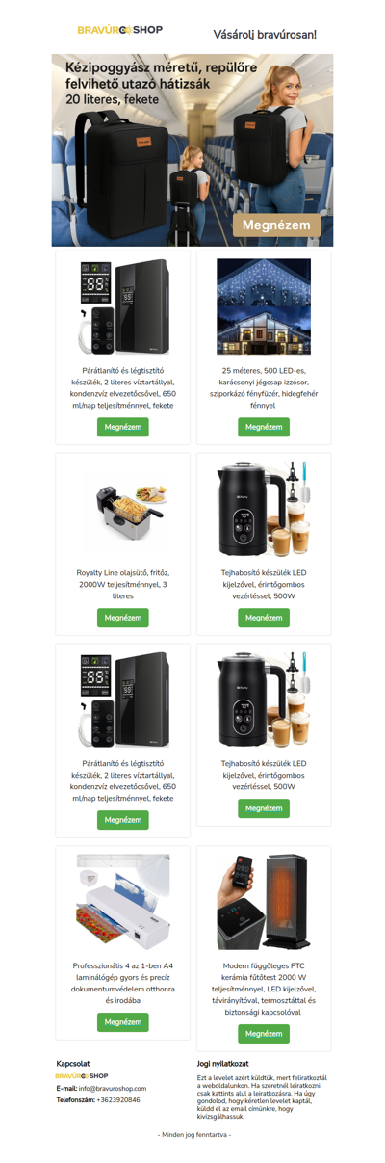Click the small Bravúroshop logo under Kapcsolat
The image size is (385, 1163).
(x=82, y=1075)
